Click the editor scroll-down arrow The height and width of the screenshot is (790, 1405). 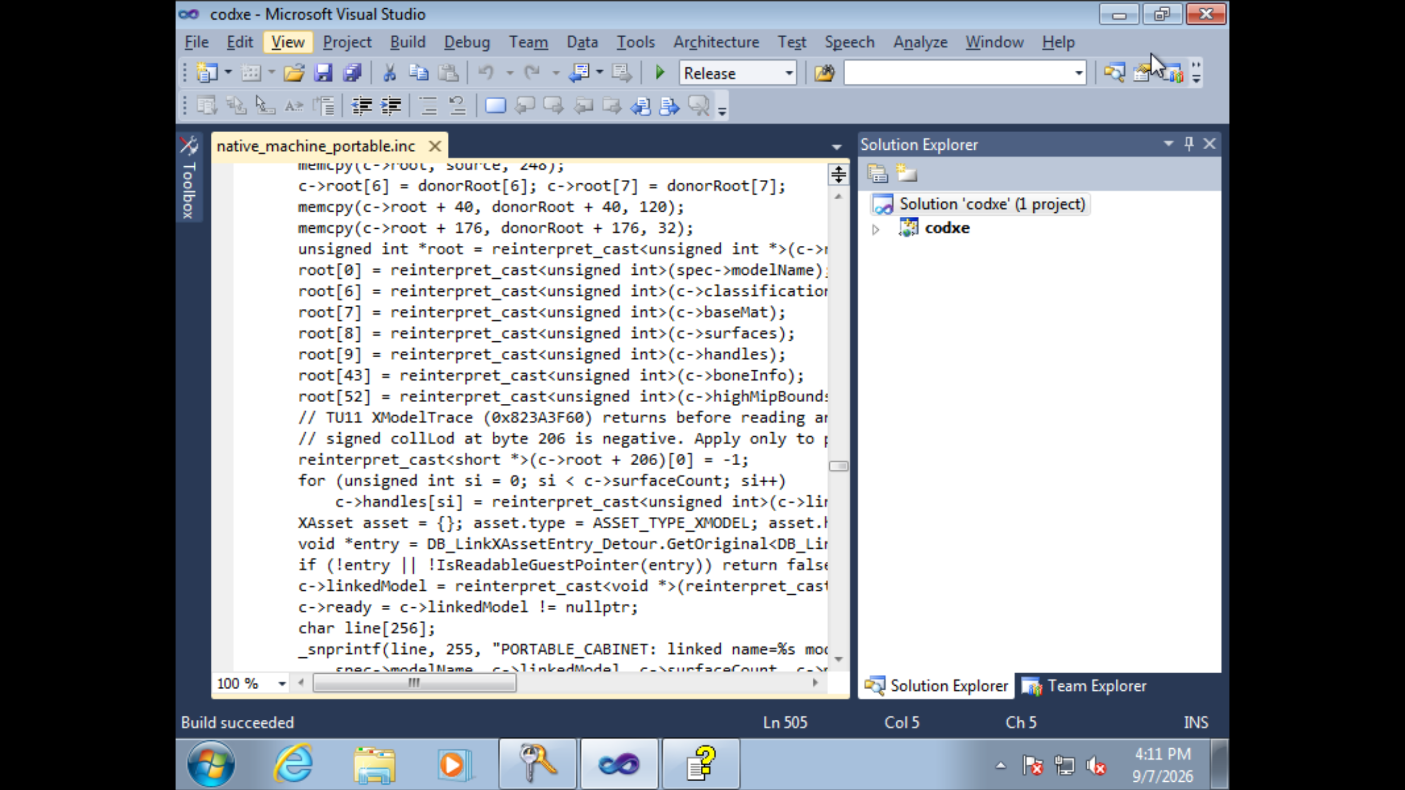pos(838,659)
